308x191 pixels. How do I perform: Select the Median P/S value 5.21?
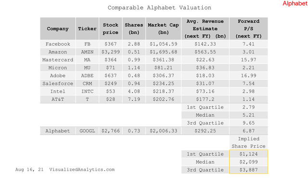coord(248,115)
